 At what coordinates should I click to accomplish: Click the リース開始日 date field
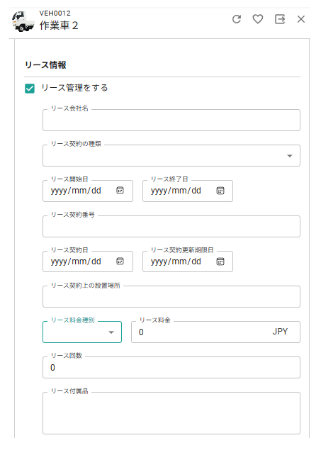(x=87, y=191)
